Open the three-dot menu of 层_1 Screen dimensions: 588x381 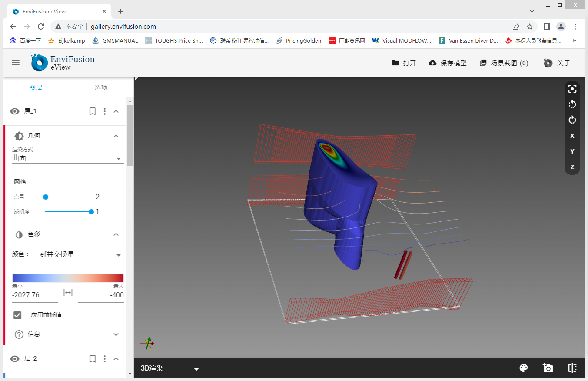104,111
